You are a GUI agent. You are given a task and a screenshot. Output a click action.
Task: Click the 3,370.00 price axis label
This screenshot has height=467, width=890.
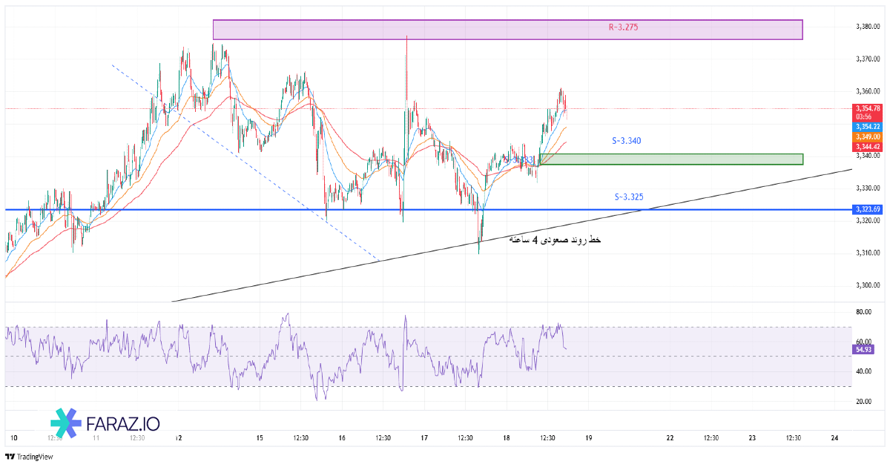coord(867,59)
